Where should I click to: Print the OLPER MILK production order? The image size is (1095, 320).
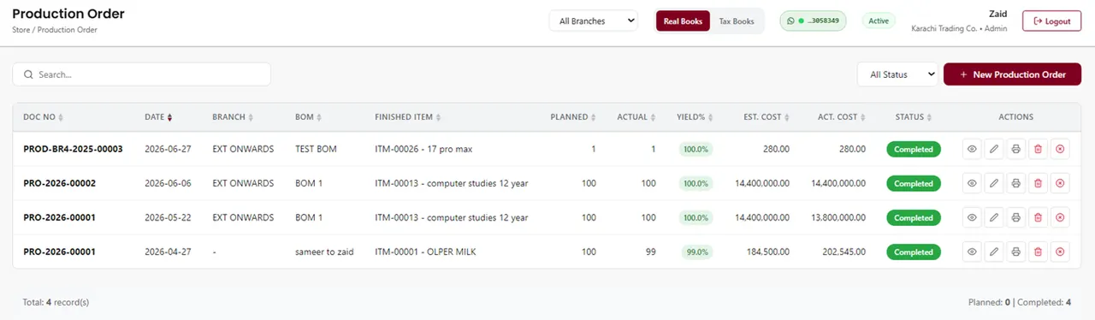click(x=1015, y=252)
